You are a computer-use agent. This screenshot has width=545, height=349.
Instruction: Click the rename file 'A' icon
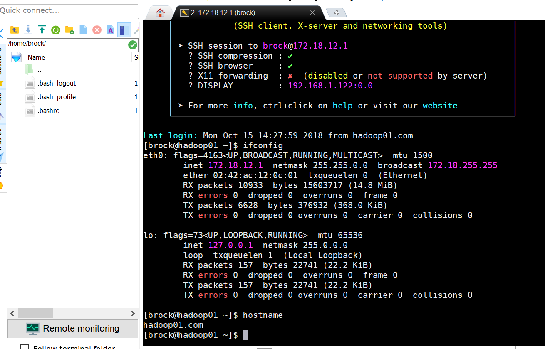(x=111, y=30)
